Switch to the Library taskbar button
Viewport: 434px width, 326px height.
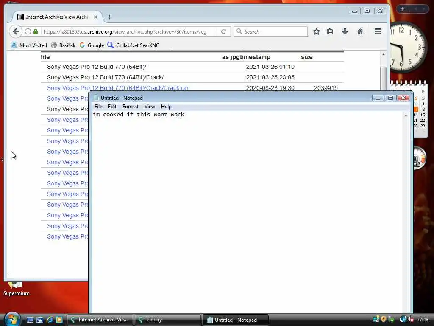point(168,320)
